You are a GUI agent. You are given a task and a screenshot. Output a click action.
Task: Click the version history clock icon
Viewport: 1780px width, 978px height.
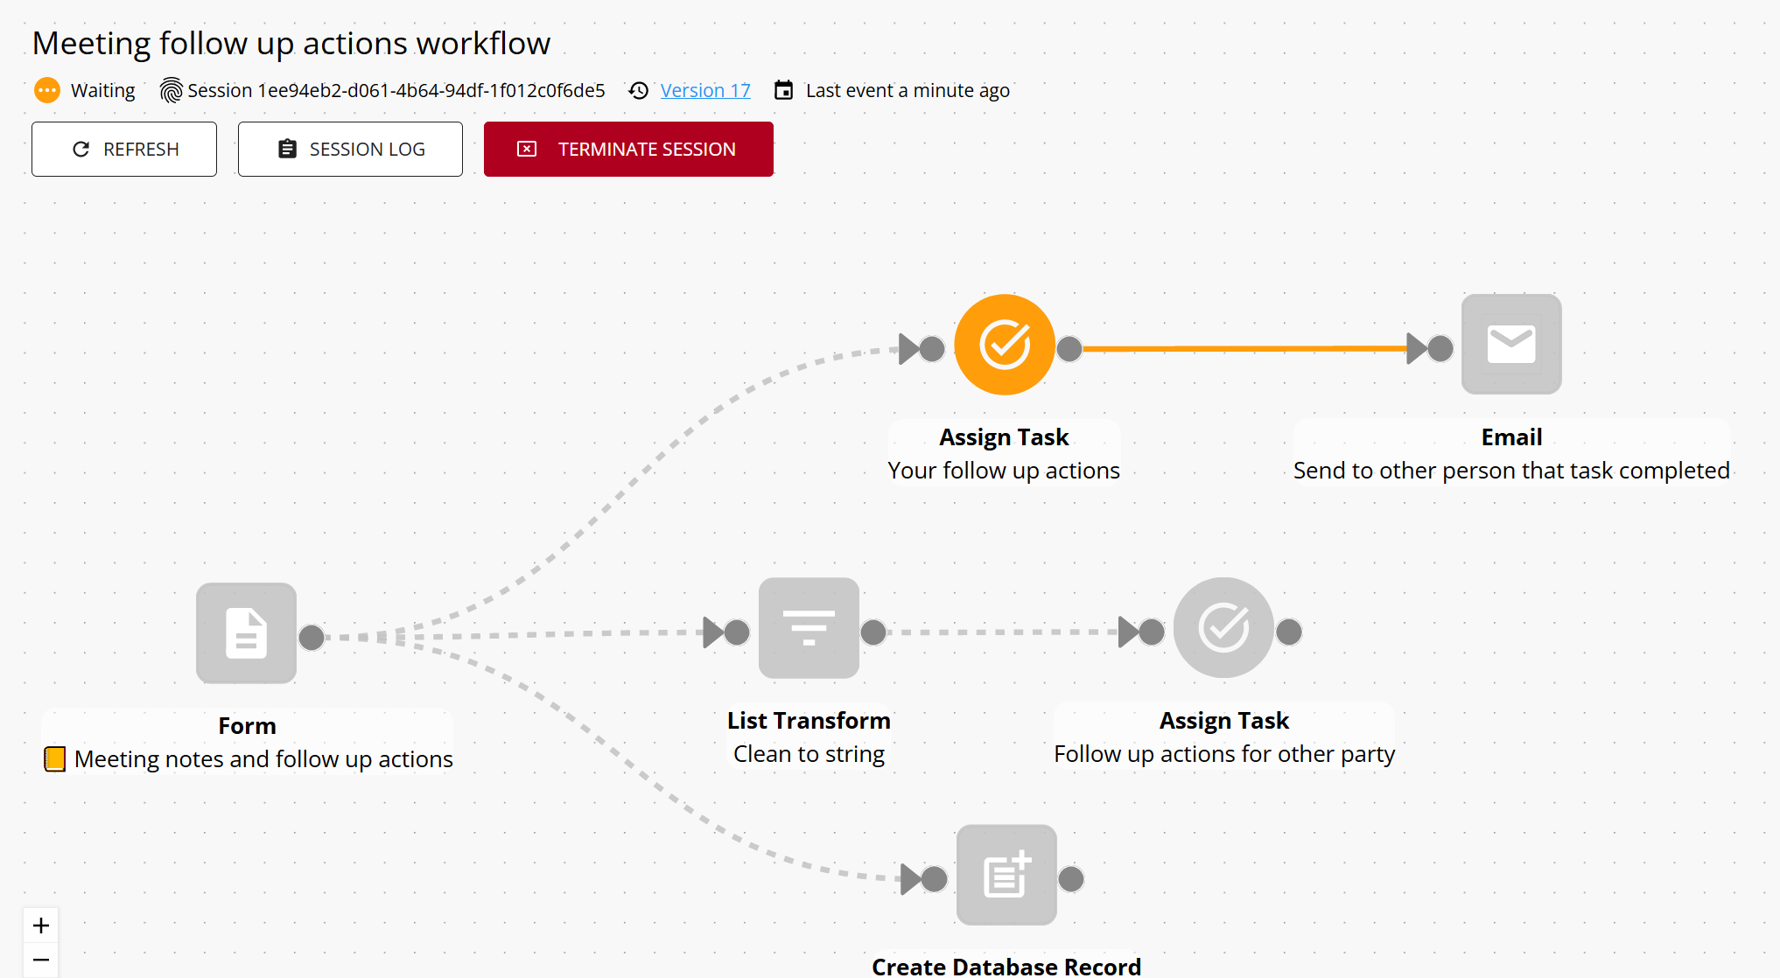click(639, 90)
